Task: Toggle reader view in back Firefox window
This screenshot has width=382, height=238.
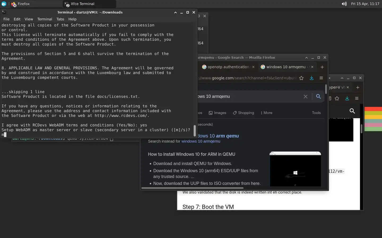Action: point(330,98)
